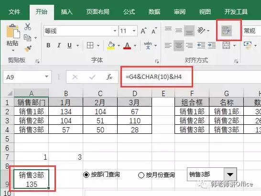
Task: Open Copy options dropdown arrow
Action: 36,38
